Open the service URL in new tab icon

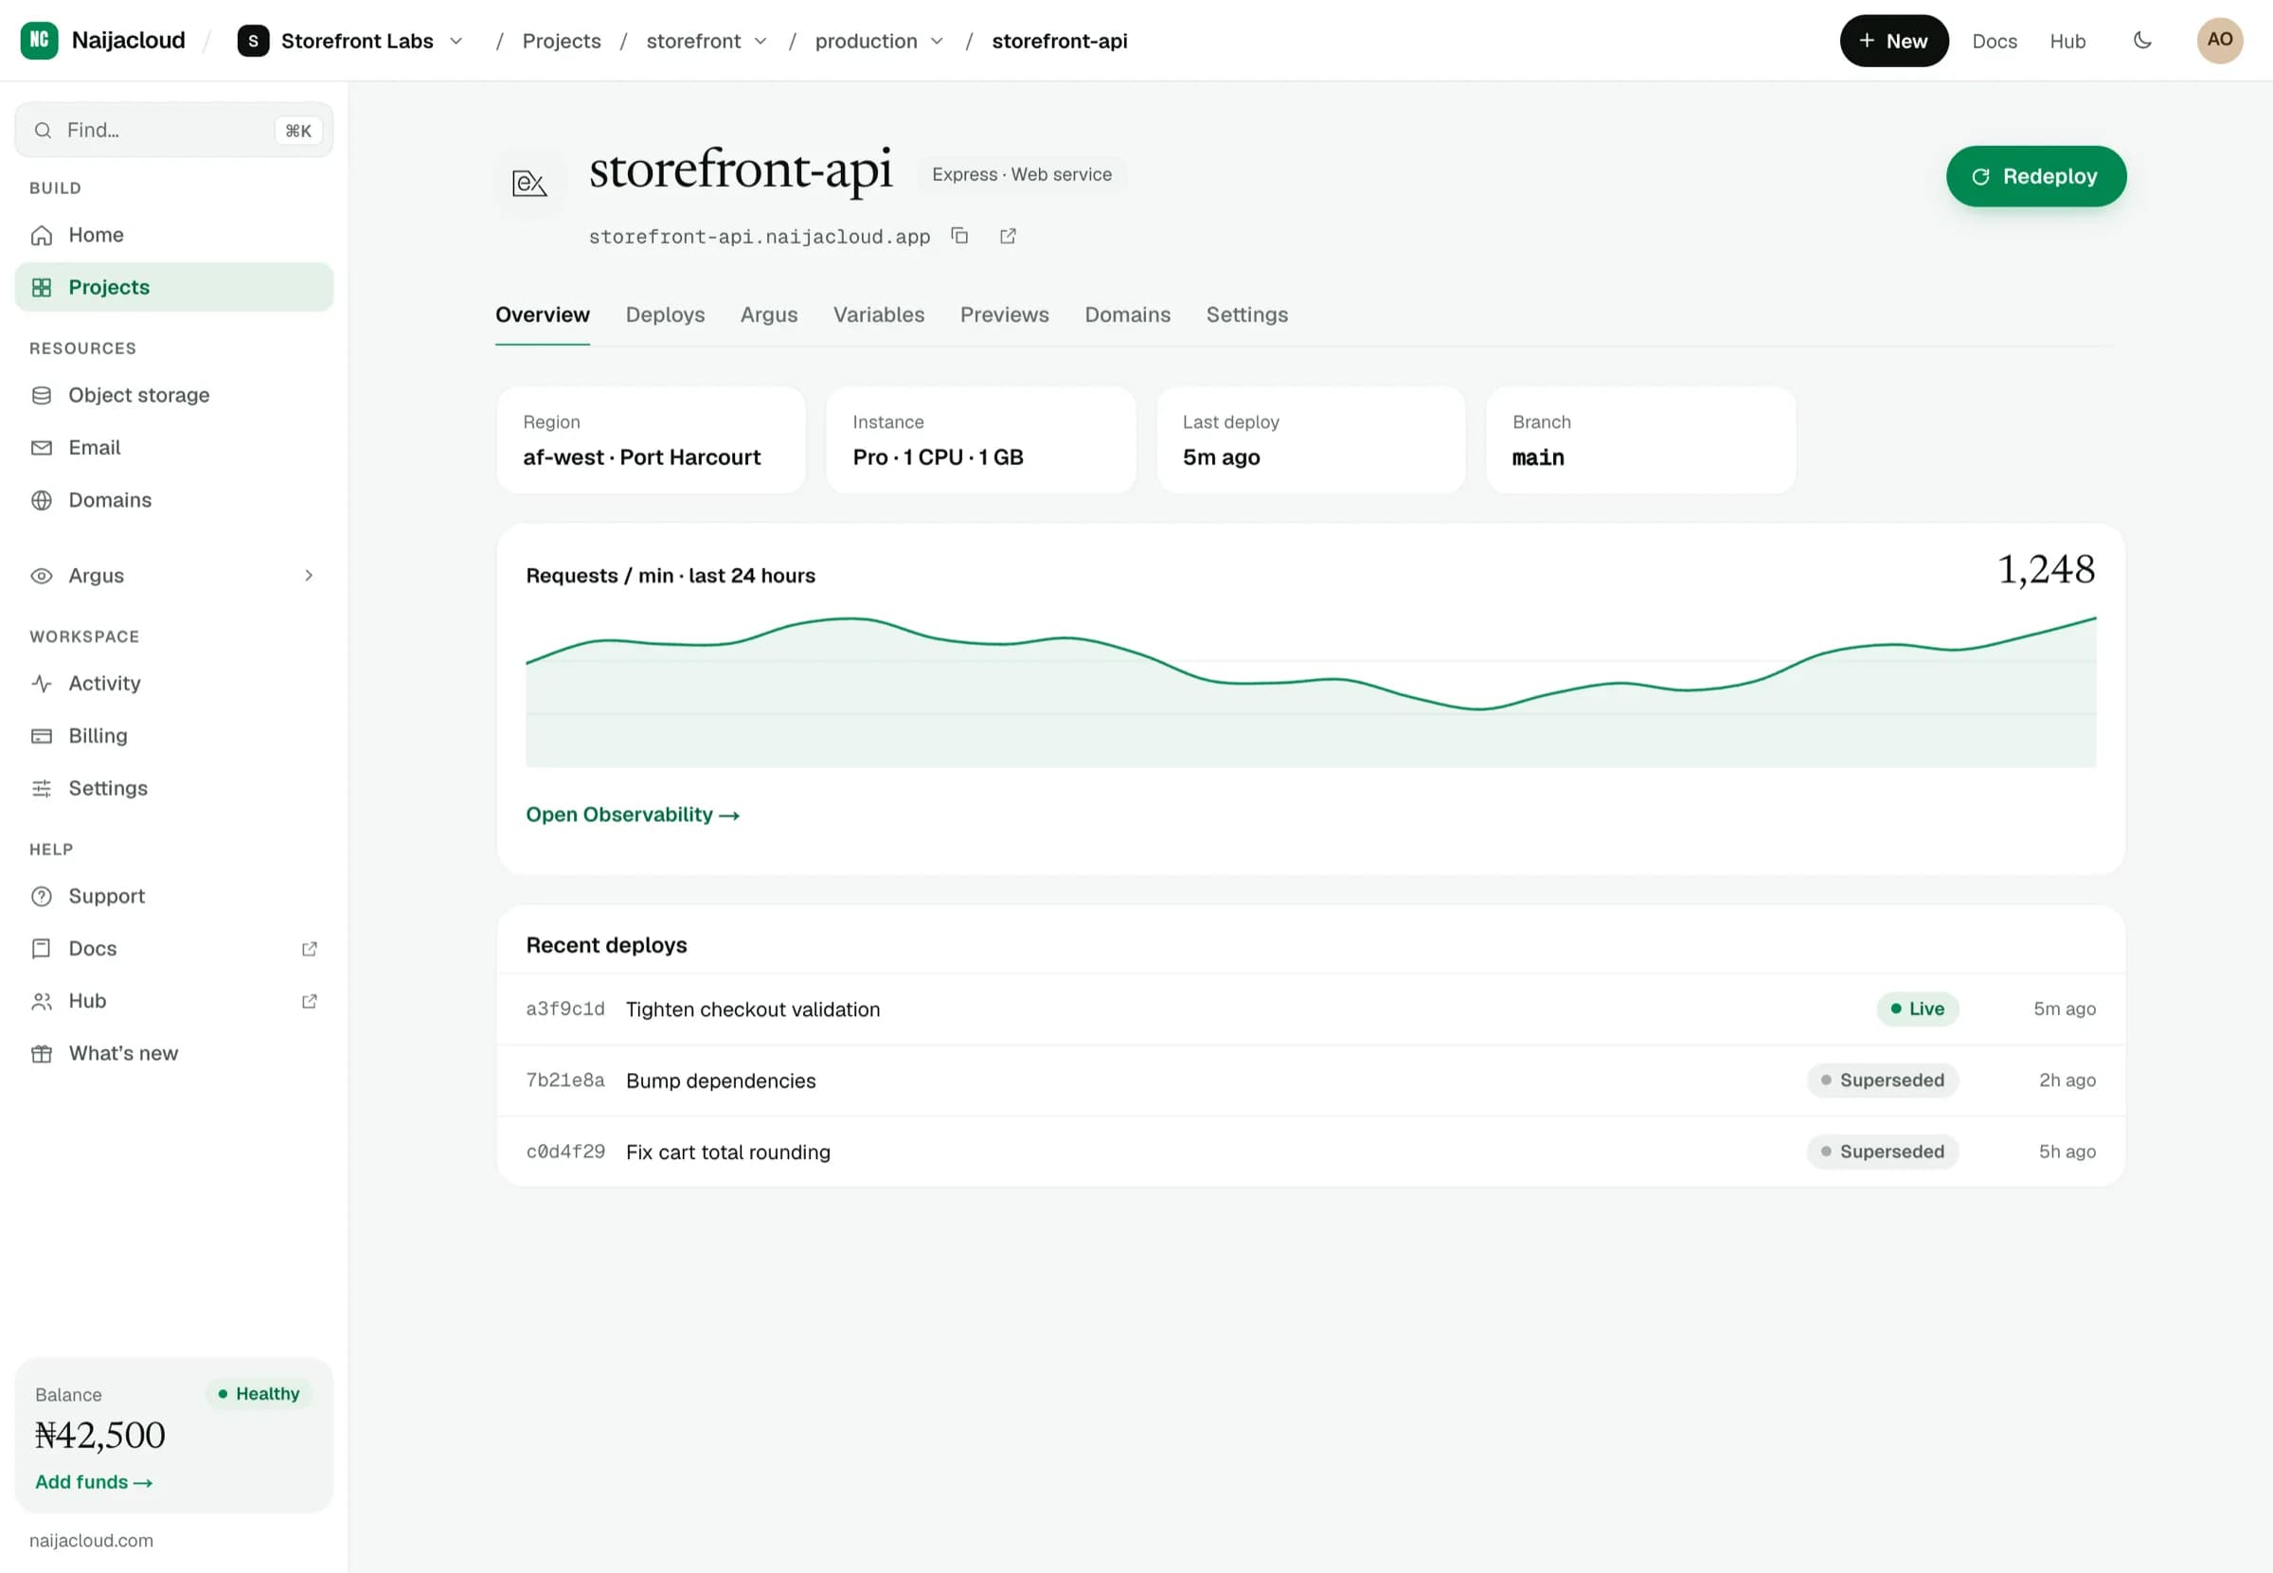[1008, 236]
